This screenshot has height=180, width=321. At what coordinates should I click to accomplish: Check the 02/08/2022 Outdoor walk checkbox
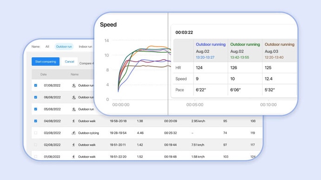(36, 145)
